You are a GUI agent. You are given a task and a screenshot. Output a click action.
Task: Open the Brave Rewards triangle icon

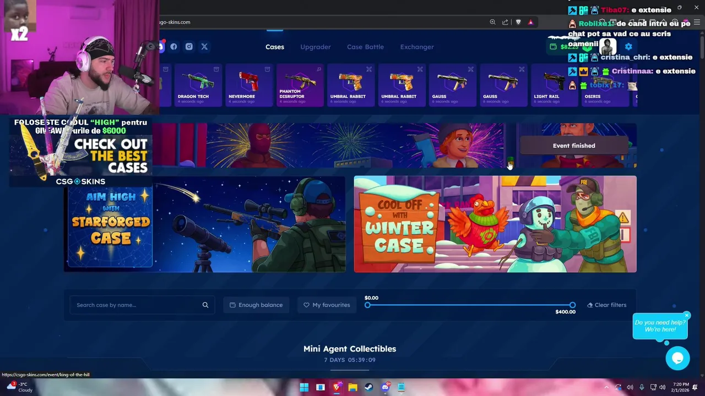click(x=530, y=22)
